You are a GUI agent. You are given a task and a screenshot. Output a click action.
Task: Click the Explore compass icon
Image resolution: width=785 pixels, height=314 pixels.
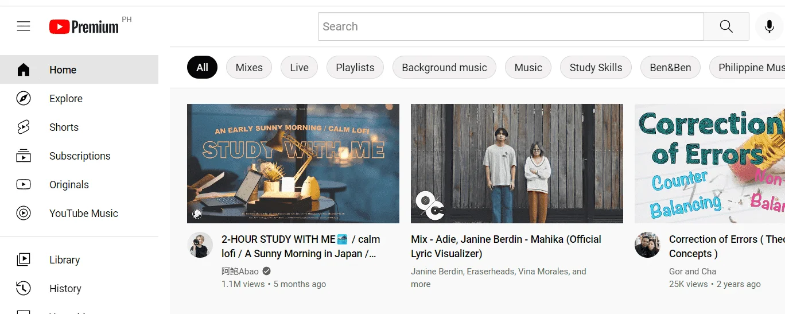[x=24, y=99]
